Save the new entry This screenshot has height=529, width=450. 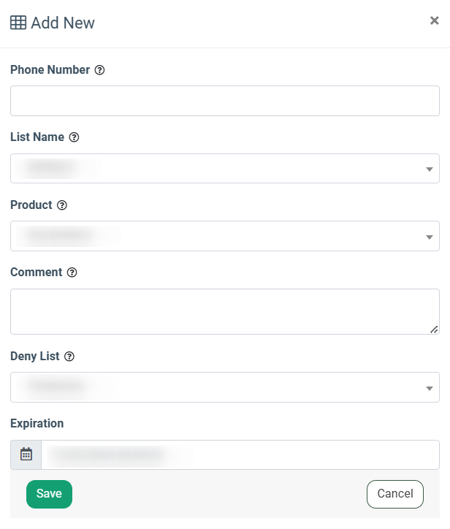click(x=49, y=494)
